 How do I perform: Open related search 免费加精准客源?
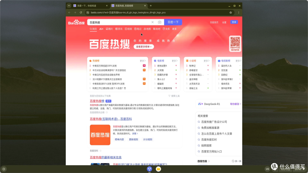[x=210, y=128]
